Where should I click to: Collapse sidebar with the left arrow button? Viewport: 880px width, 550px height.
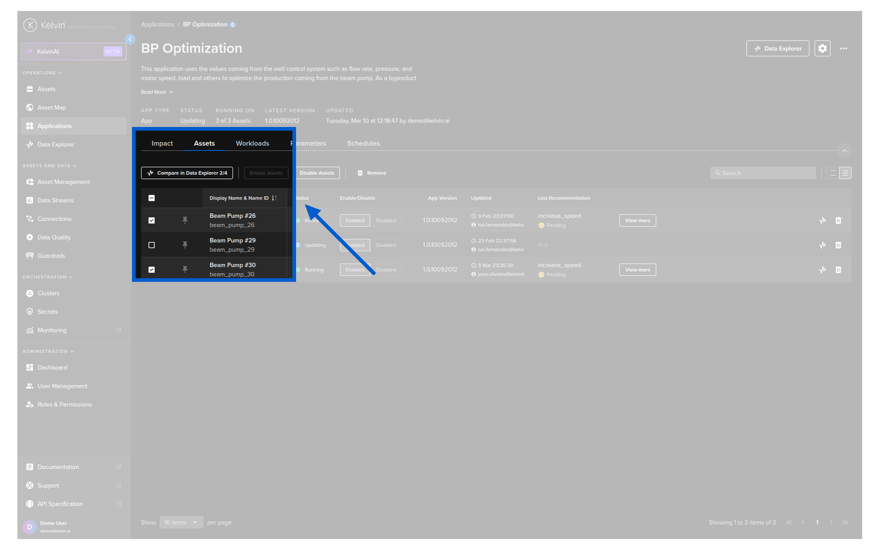130,39
